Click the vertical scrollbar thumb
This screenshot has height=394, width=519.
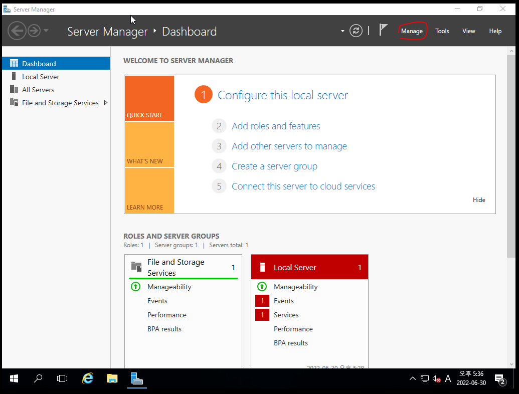(511, 156)
